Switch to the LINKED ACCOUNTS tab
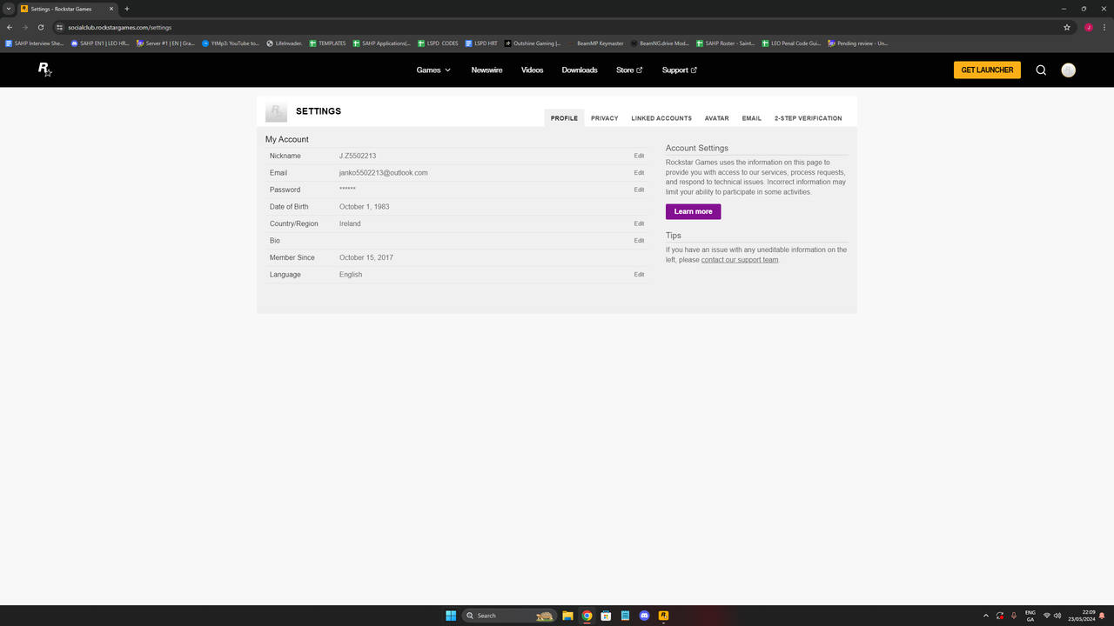The height and width of the screenshot is (626, 1114). 661,118
